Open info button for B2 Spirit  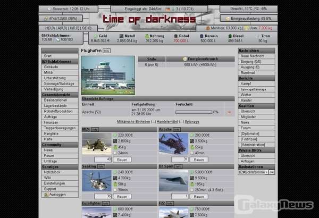(178, 166)
